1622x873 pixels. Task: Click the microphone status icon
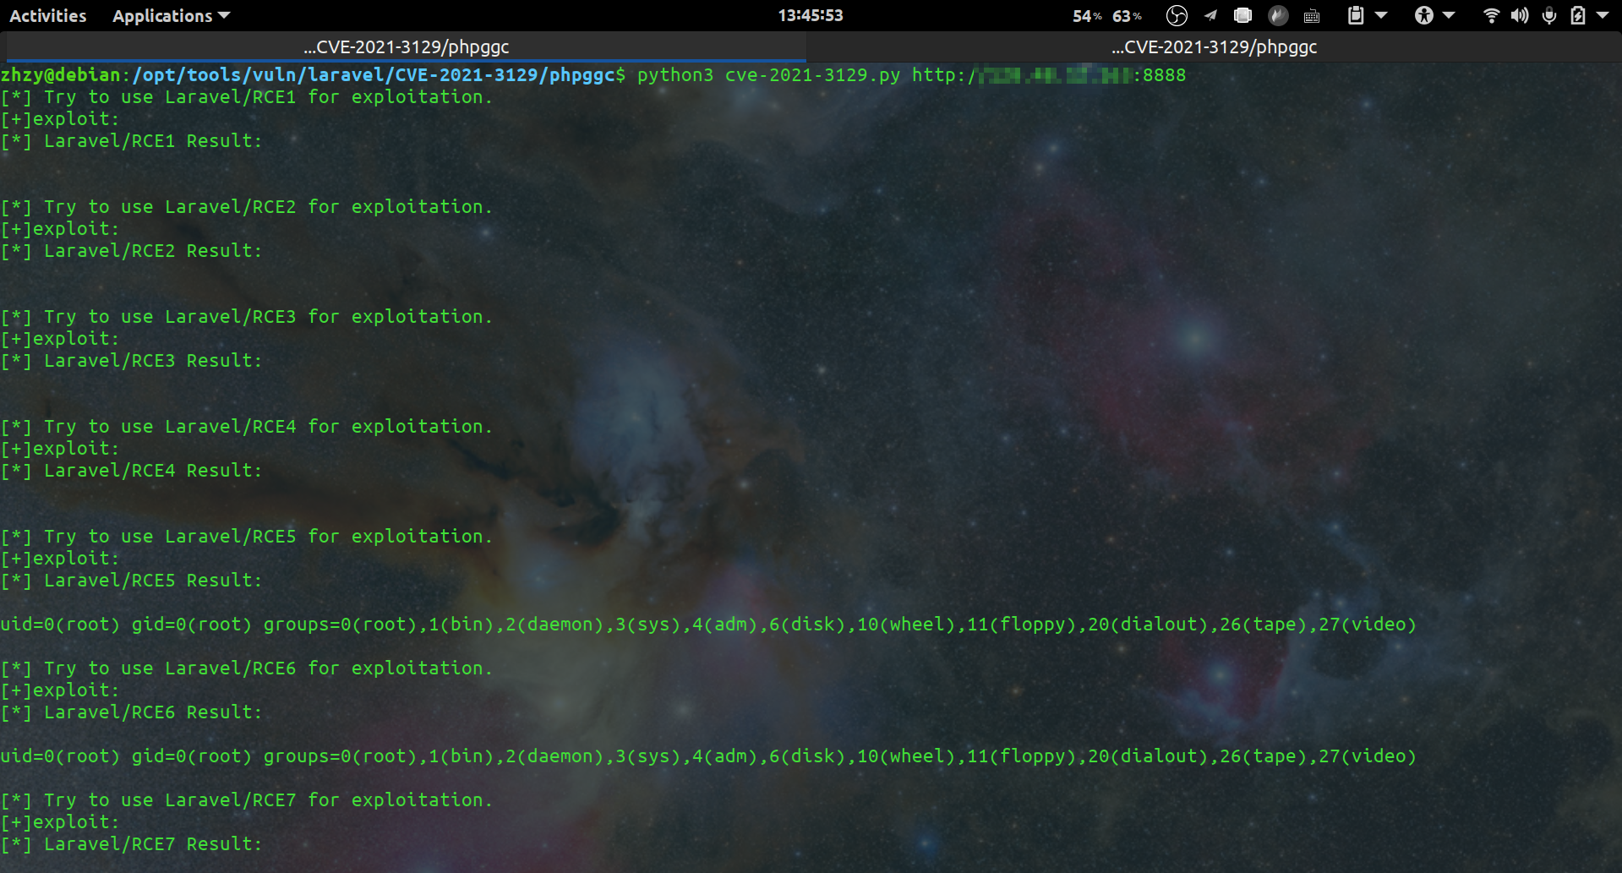pos(1549,15)
